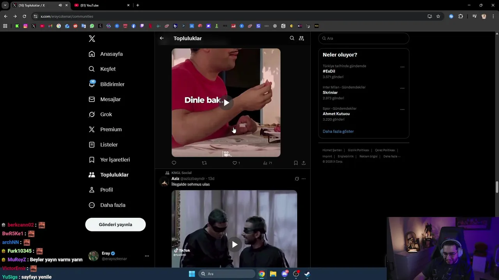Open Daha fazla menu
This screenshot has height=280, width=499.
coord(107,205)
